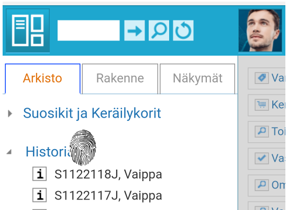288x210 pixels.
Task: Switch to the Näkymät tab
Action: pyautogui.click(x=197, y=79)
